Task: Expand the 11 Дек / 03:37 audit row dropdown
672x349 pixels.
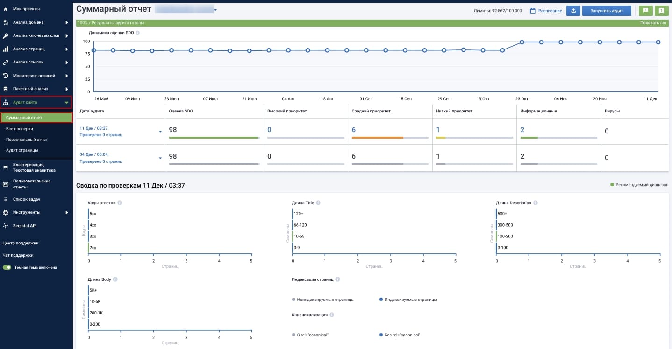Action: pyautogui.click(x=160, y=132)
